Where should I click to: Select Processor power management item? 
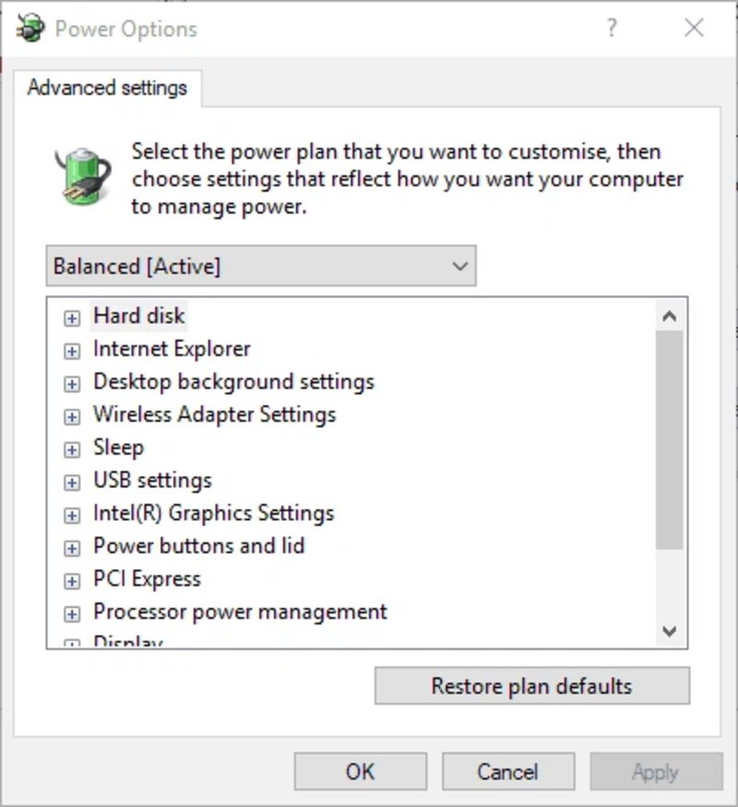240,611
